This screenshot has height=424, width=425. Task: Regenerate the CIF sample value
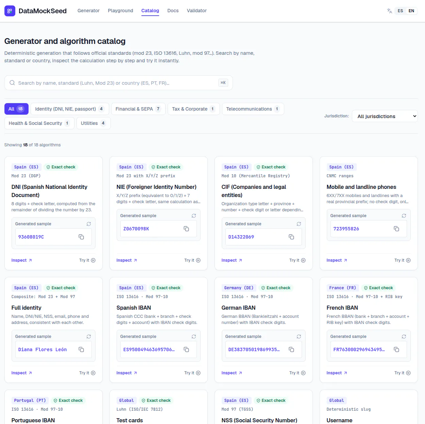(299, 224)
